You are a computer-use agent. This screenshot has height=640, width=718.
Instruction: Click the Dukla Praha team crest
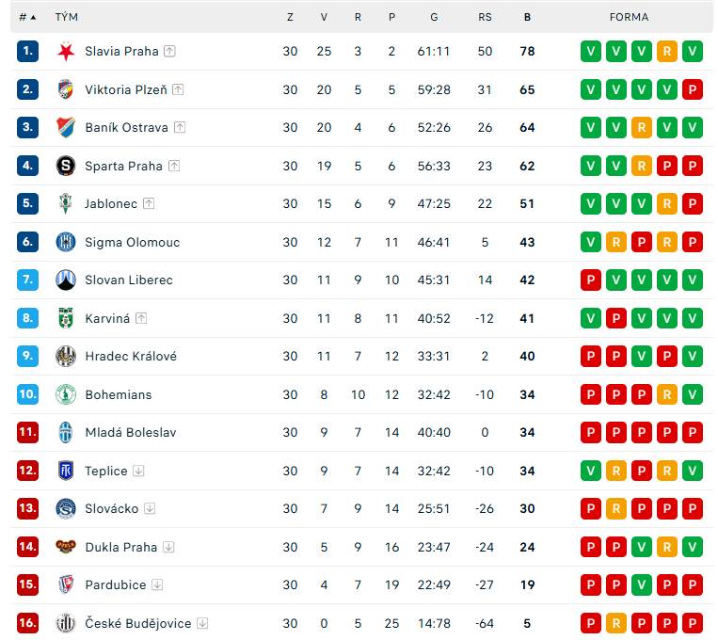pyautogui.click(x=66, y=546)
